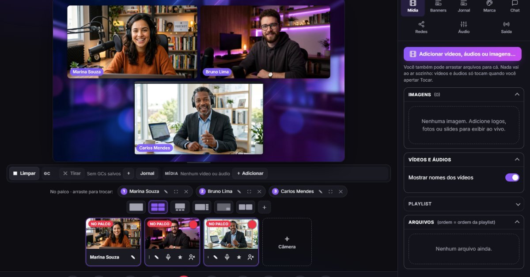Edit Bruno Lima's name in stage chip
Screen dimensions: 530x277
pos(239,191)
